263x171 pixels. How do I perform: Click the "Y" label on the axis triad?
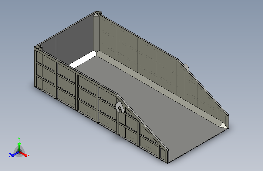pyautogui.click(x=19, y=139)
